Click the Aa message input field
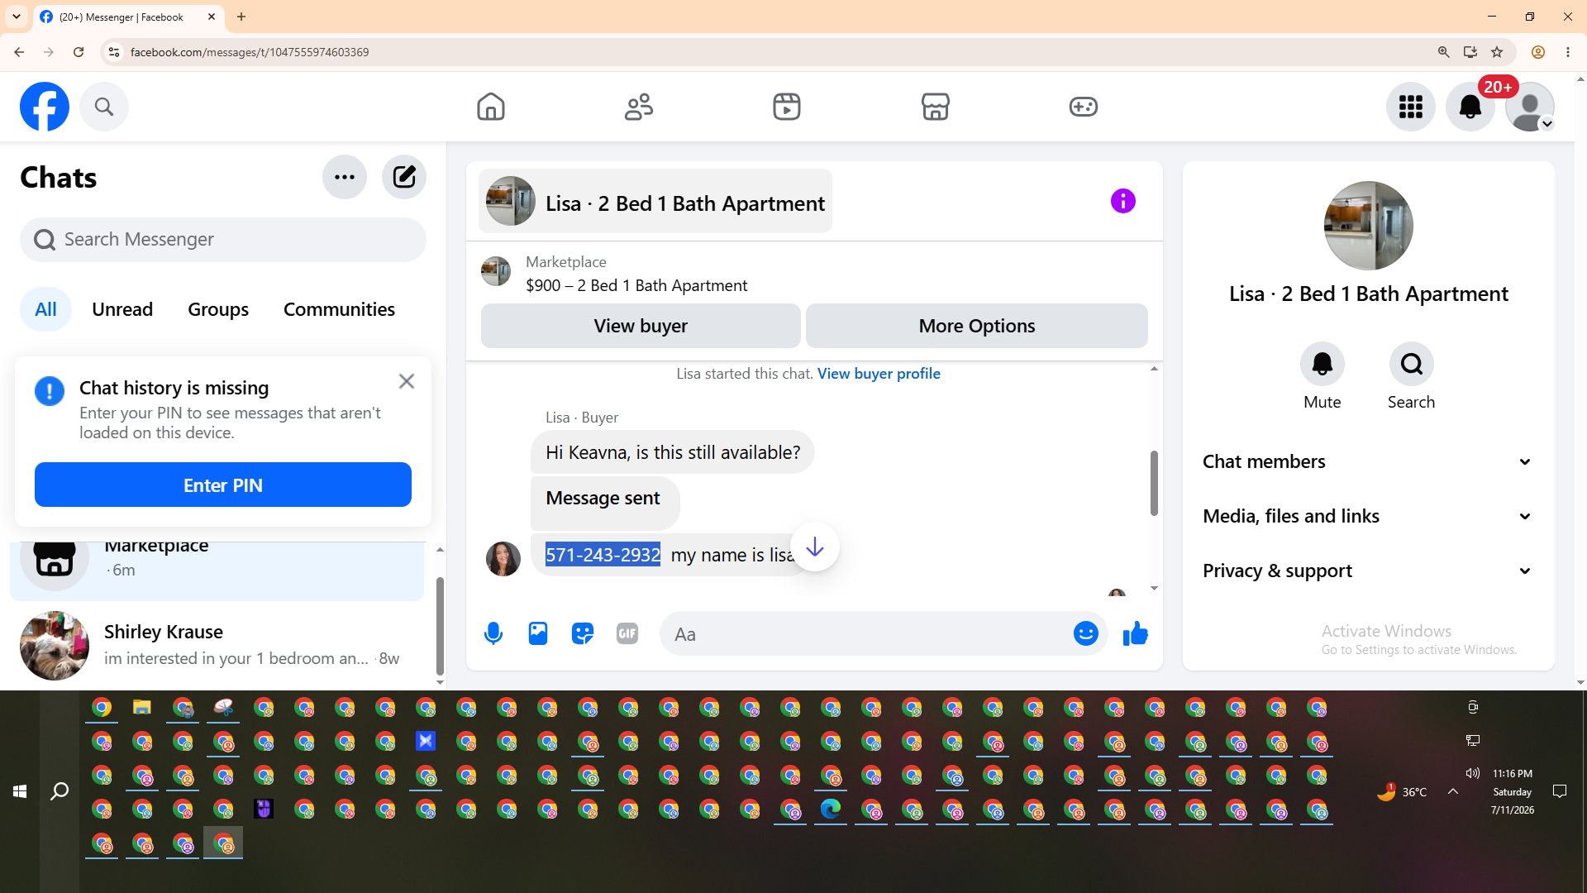 click(868, 634)
